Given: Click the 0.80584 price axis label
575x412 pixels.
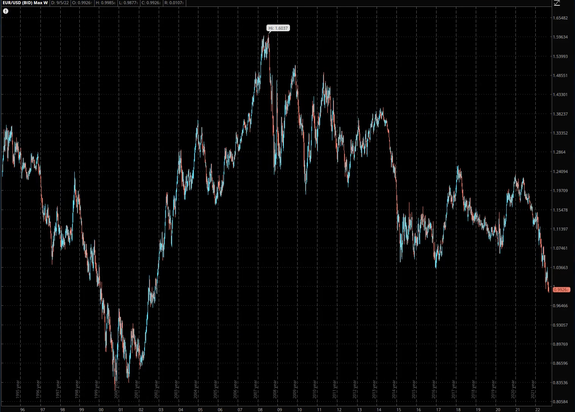Looking at the screenshot, I should click(560, 402).
